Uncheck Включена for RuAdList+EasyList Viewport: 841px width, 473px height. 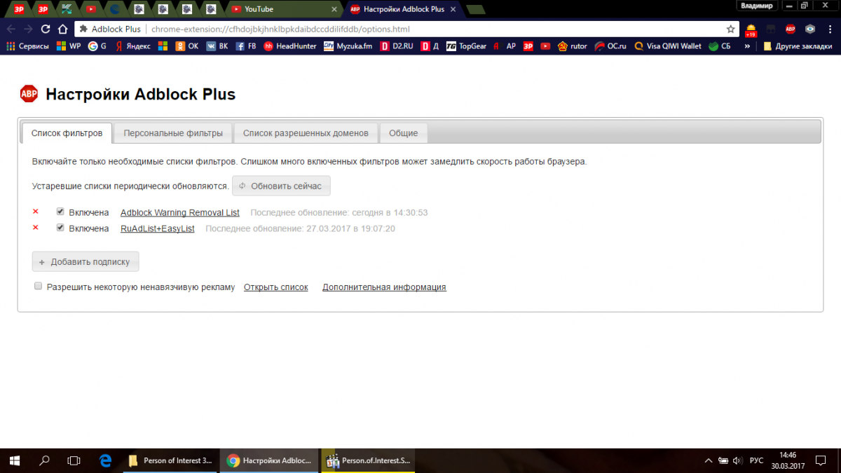pos(60,228)
